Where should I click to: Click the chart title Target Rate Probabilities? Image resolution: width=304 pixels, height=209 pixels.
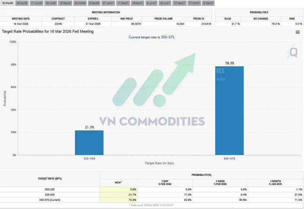48,31
